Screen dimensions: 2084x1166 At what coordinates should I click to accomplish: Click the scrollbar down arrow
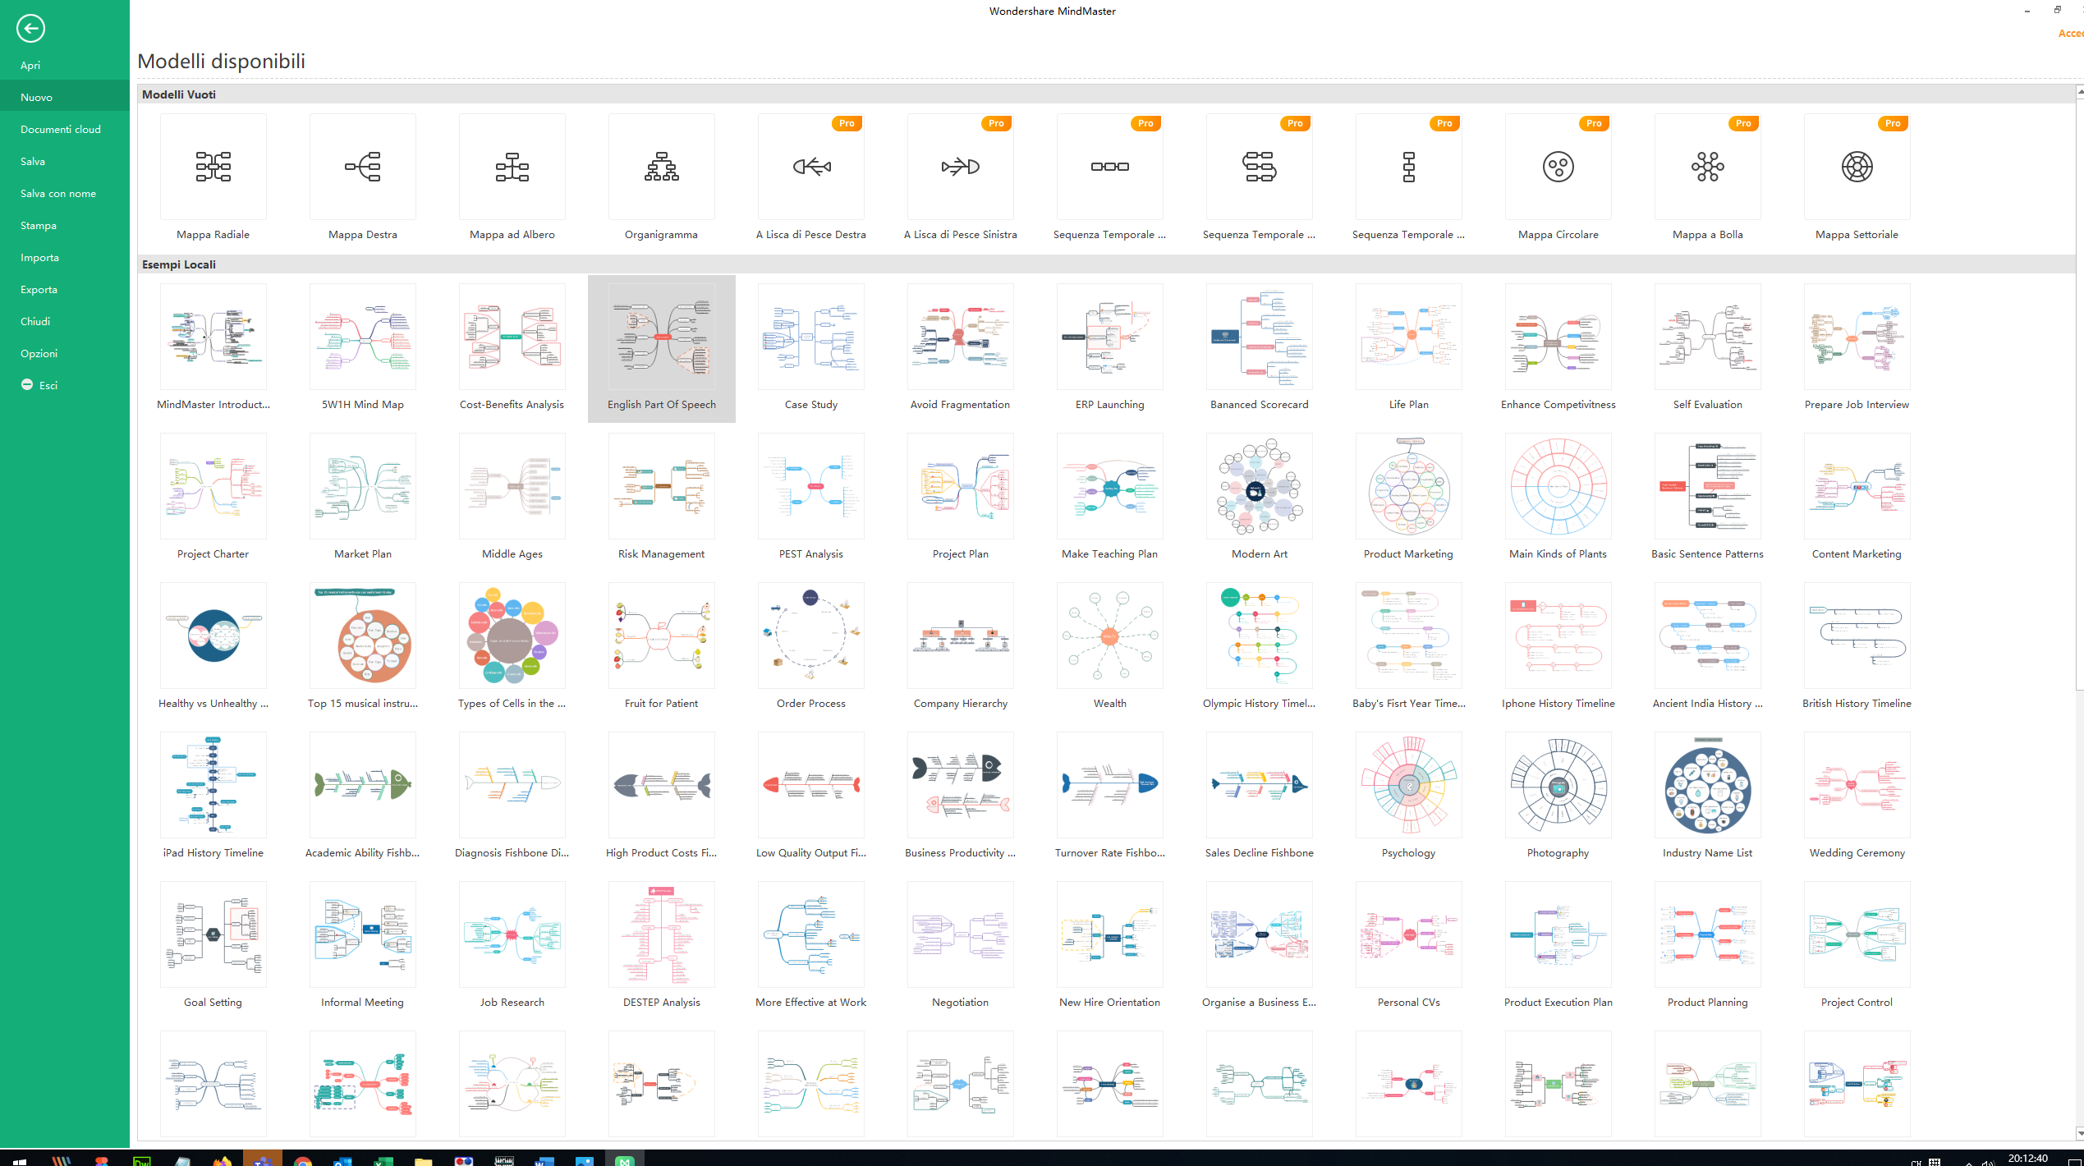click(x=2079, y=1133)
